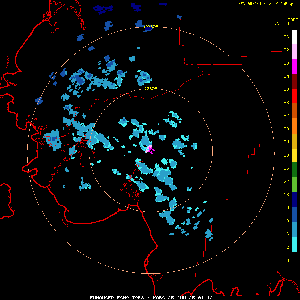
Task: Click the magenta swatch between 54 and 58
Action: pyautogui.click(x=294, y=66)
